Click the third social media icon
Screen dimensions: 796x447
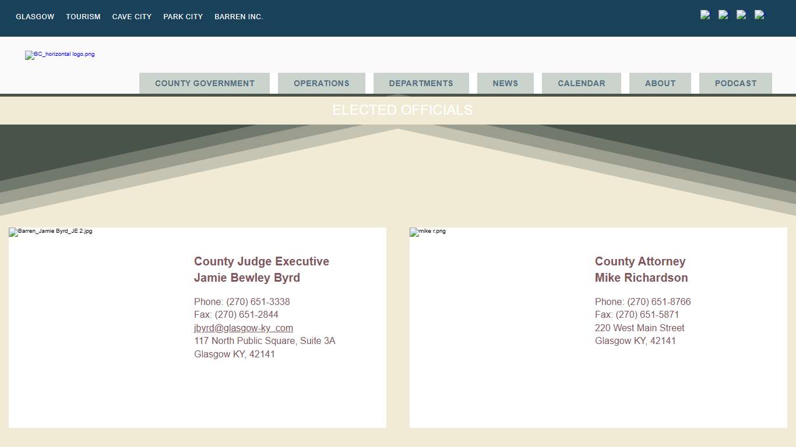[x=741, y=15]
